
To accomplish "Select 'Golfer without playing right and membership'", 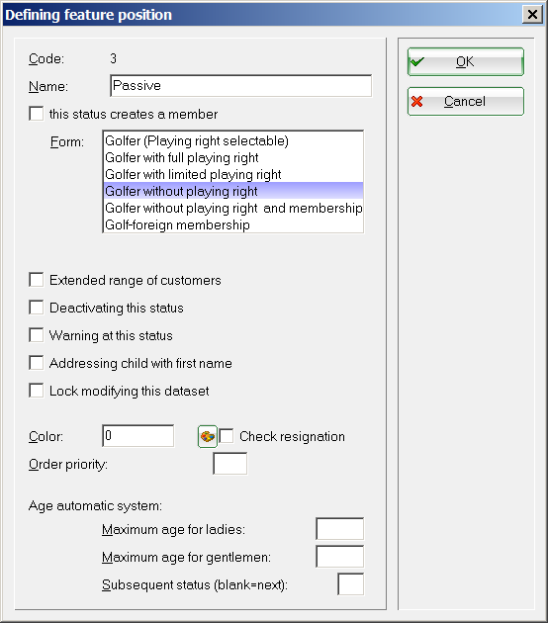I will tap(233, 209).
